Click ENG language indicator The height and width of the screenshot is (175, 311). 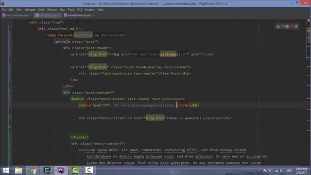pyautogui.click(x=289, y=171)
